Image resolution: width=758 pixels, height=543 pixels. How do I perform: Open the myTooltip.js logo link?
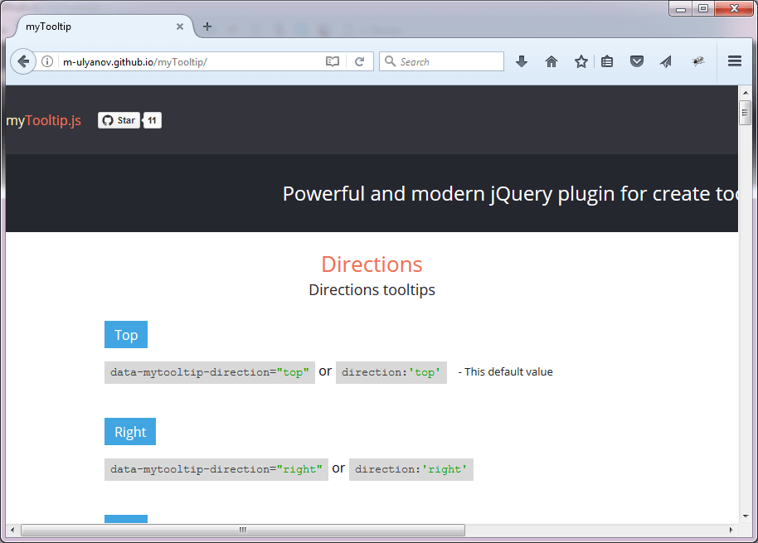point(43,120)
